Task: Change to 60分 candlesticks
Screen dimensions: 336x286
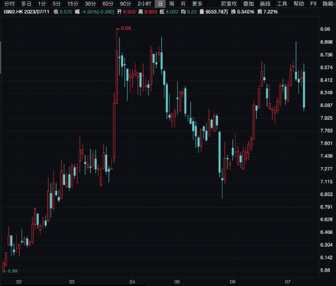Action: tap(108, 4)
